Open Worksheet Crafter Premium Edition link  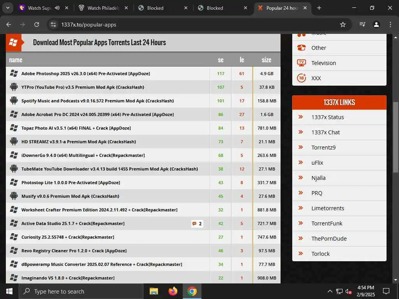99,210
